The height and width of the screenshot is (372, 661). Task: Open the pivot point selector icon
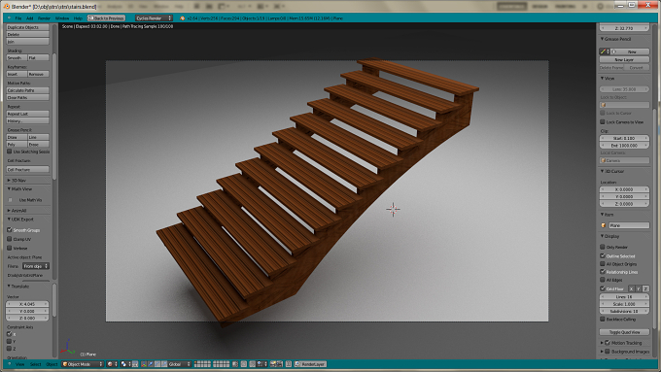pyautogui.click(x=125, y=364)
